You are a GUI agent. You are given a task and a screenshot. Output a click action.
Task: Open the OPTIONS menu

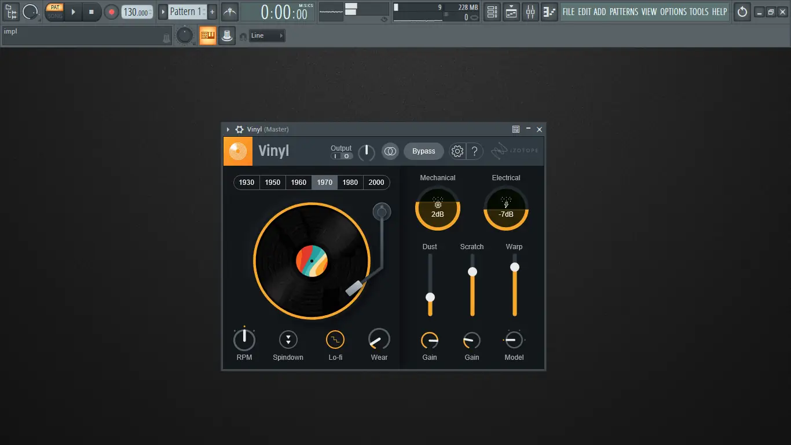tap(673, 12)
